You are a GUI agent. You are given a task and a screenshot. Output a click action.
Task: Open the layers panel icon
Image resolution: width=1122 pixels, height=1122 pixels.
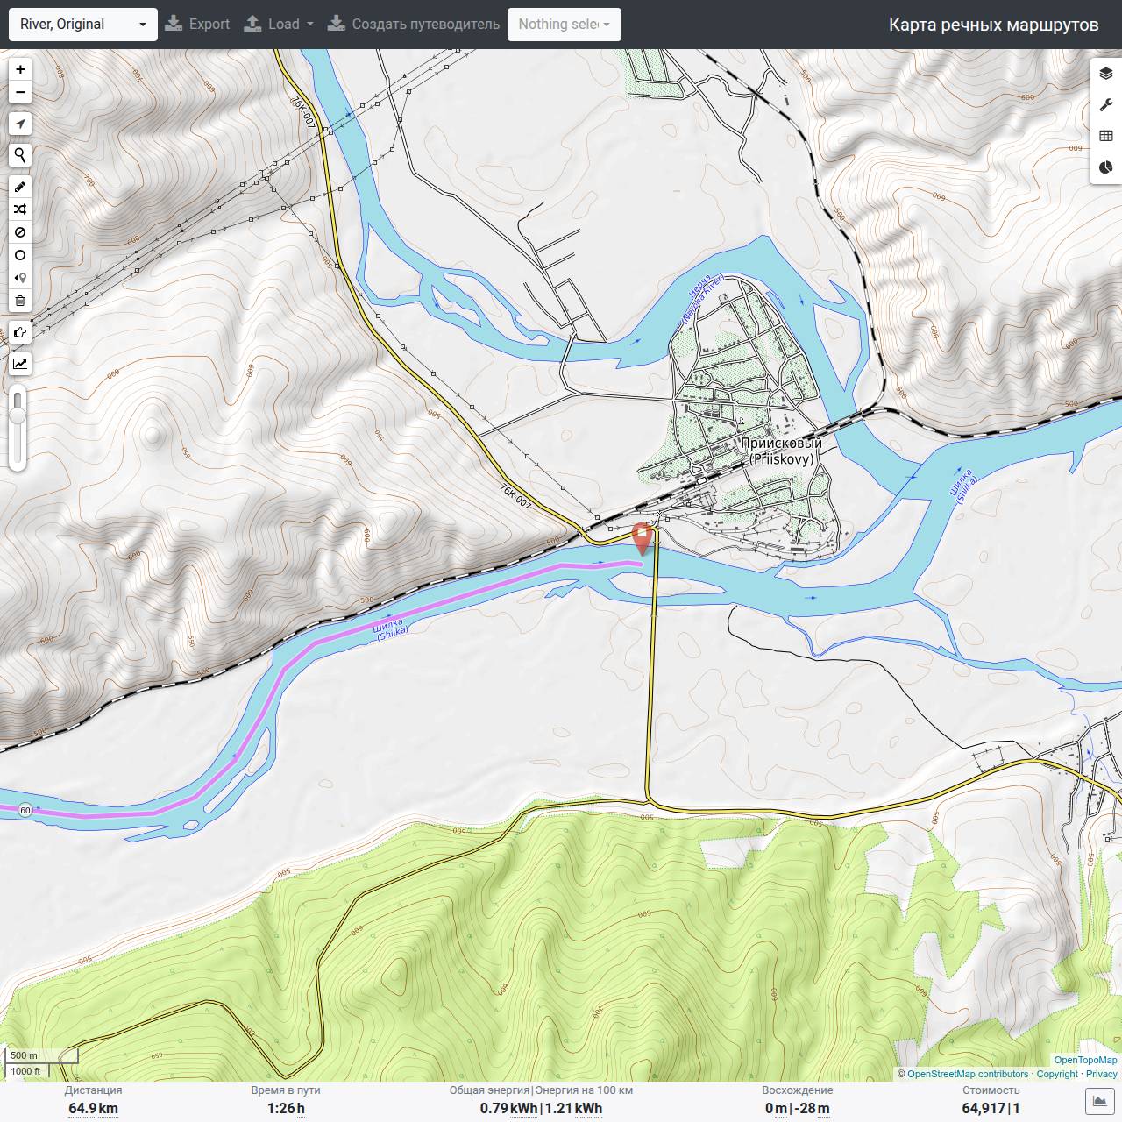point(1106,75)
